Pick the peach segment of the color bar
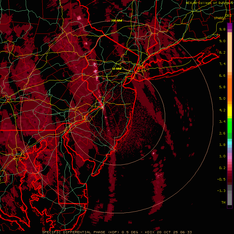This screenshot has height=234, width=234. pyautogui.click(x=230, y=54)
